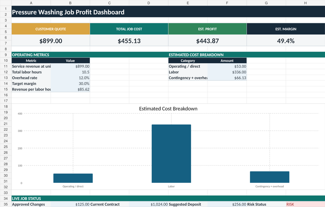Image resolution: width=325 pixels, height=207 pixels.
Task: Select the 49.4% margin value
Action: pyautogui.click(x=286, y=41)
